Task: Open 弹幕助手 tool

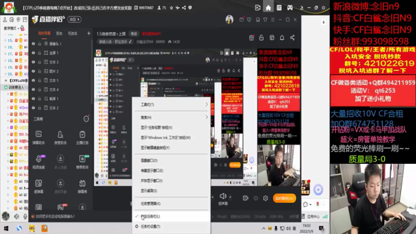Action: coord(38,137)
